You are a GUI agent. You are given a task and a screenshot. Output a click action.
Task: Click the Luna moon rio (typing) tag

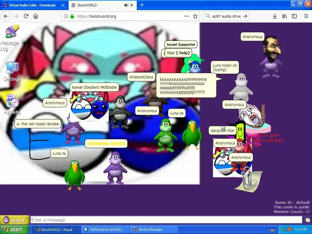point(225,67)
